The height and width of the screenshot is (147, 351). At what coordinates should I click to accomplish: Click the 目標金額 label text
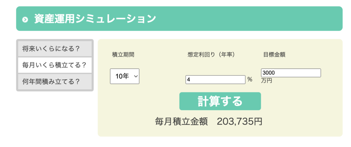tap(275, 54)
